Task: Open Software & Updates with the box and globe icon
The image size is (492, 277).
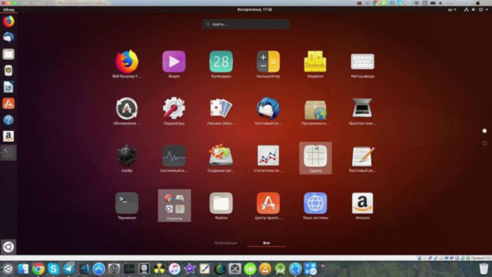Action: (x=315, y=110)
